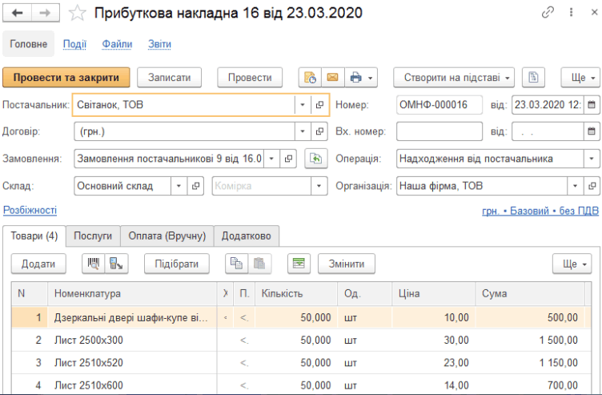Add a goods row with Додати

click(x=38, y=264)
